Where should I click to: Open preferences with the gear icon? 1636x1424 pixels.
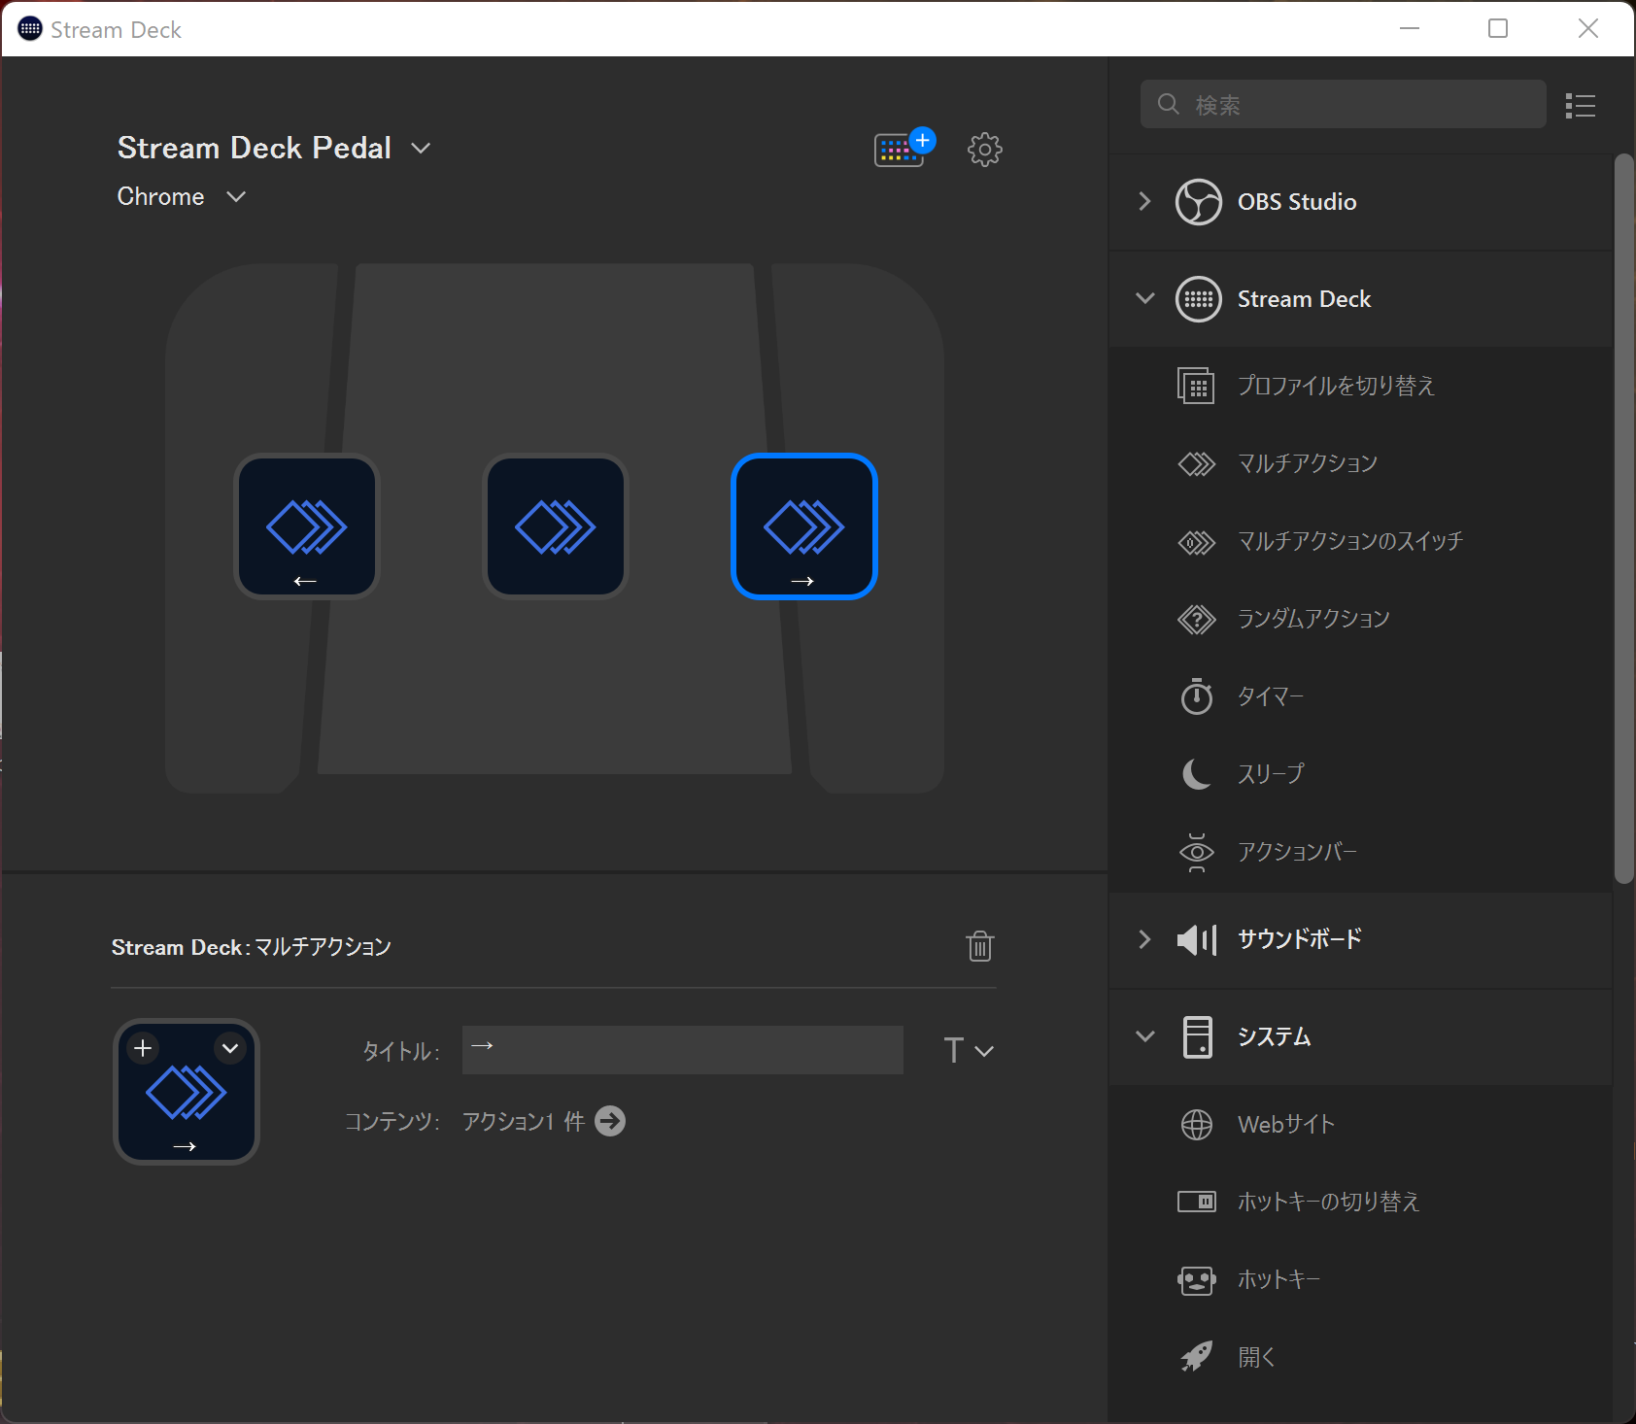pos(985,149)
